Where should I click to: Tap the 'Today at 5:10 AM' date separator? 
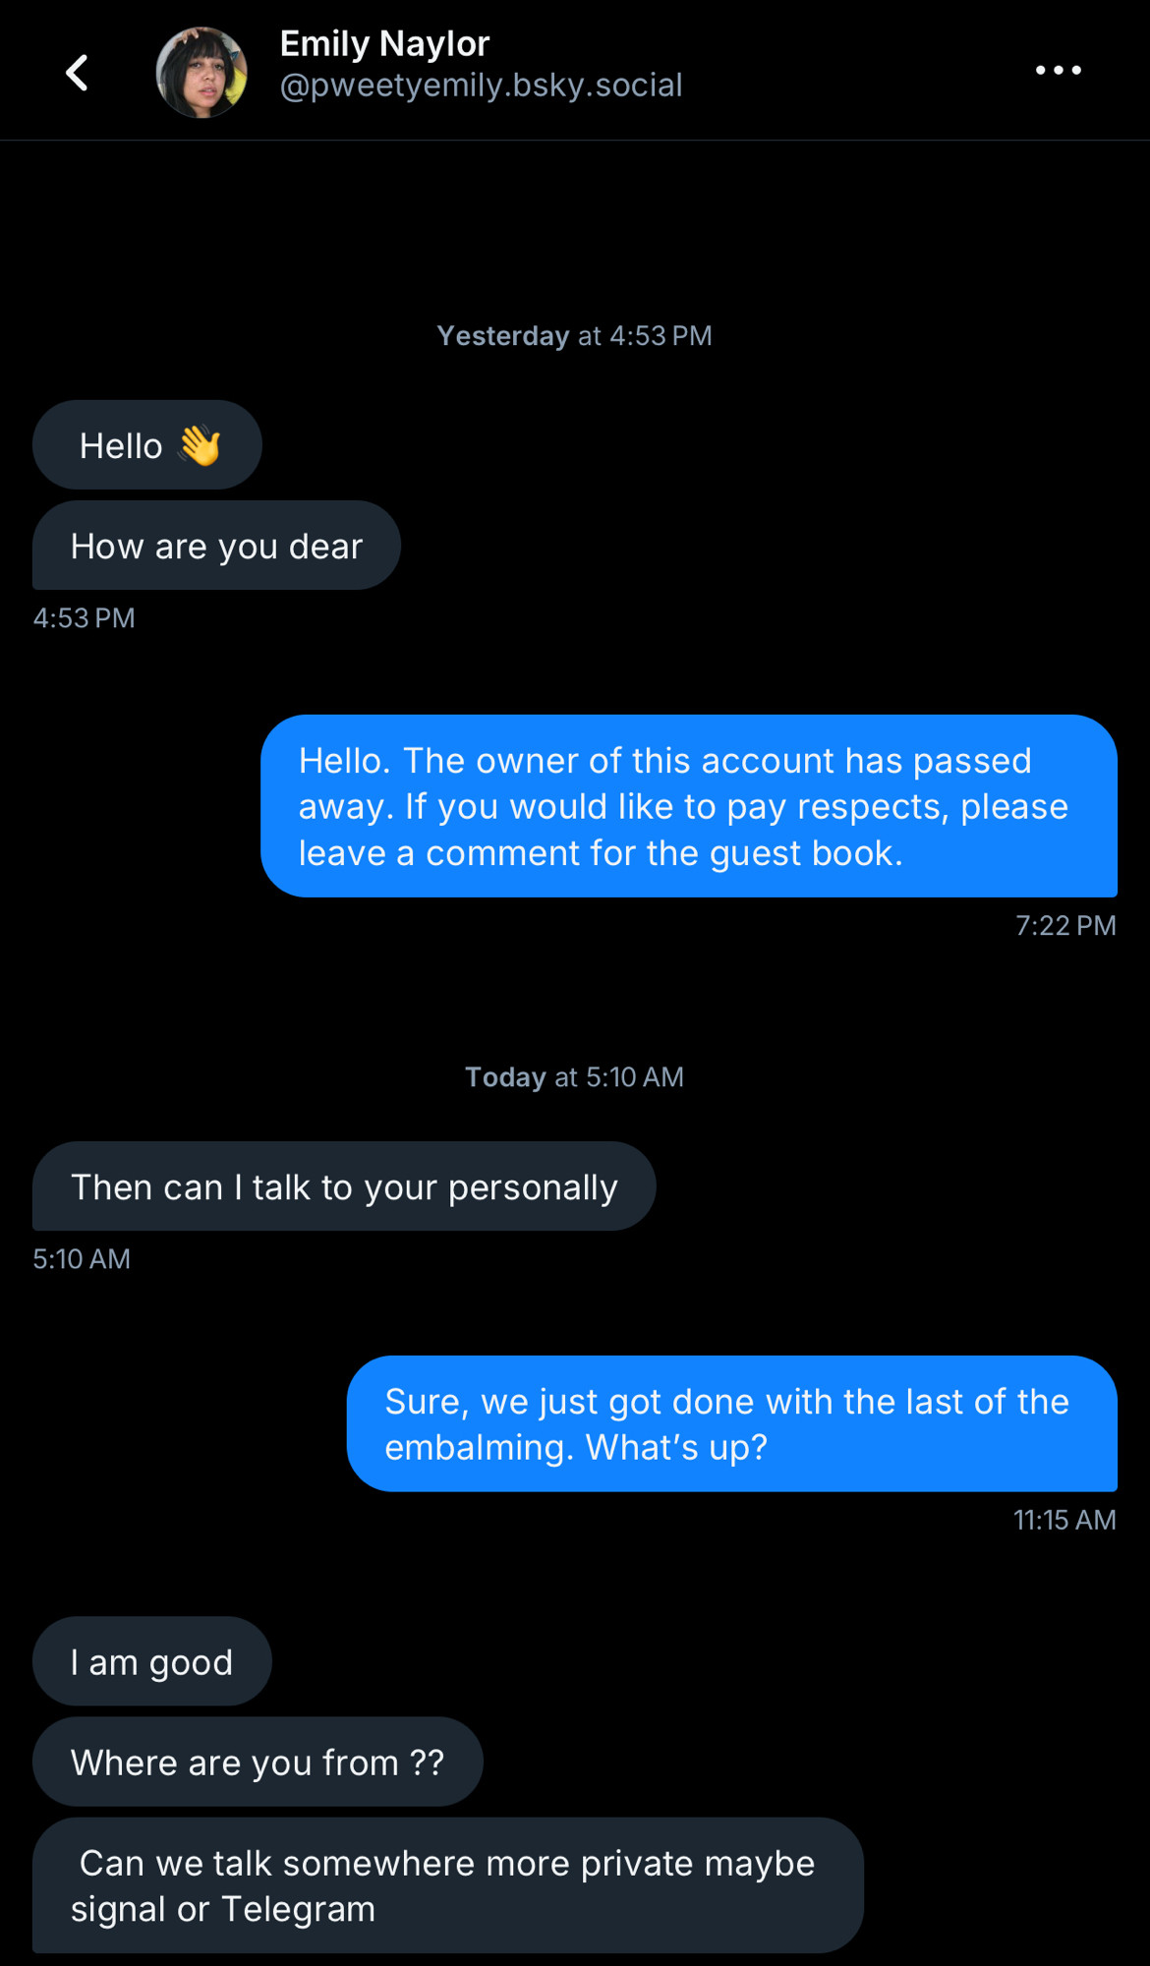(x=575, y=1077)
